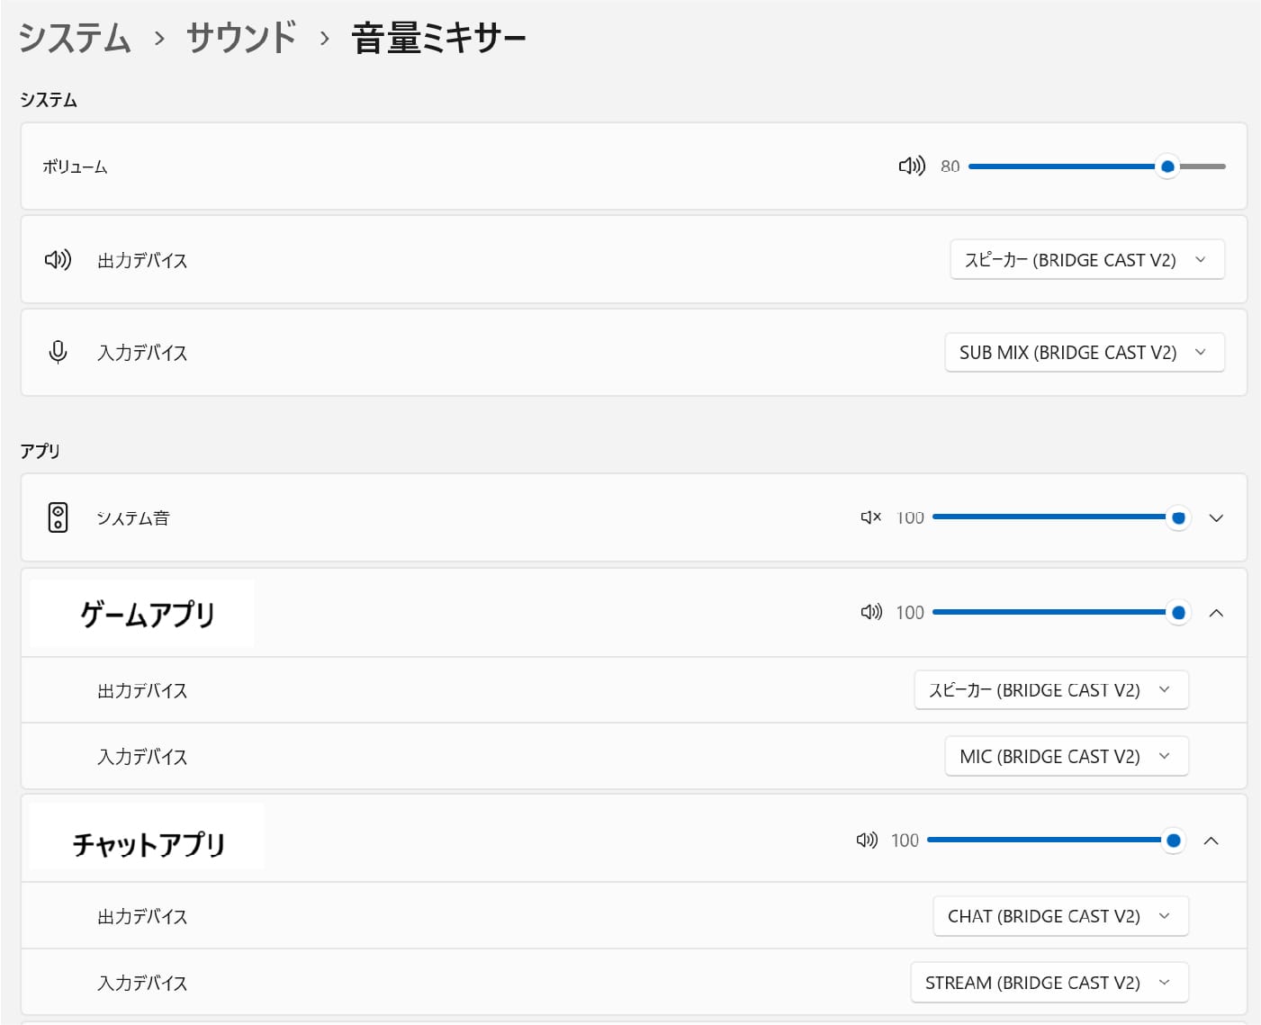Open system output device dropdown スピーカー (BRIDGE CAST V2)
This screenshot has height=1025, width=1261.
tap(1087, 260)
